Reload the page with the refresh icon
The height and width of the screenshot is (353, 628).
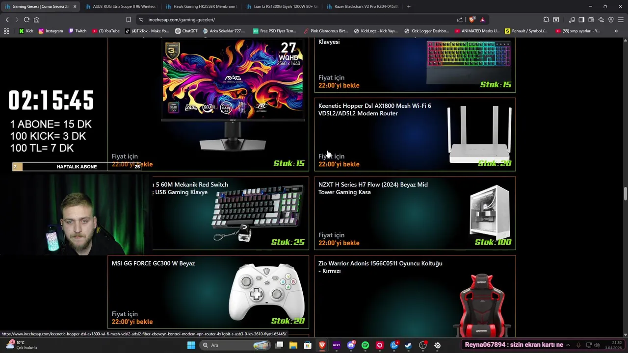pos(26,20)
